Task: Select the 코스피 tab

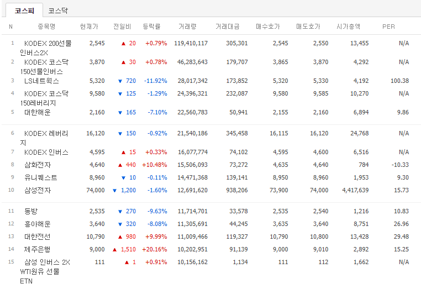Action: coord(24,10)
